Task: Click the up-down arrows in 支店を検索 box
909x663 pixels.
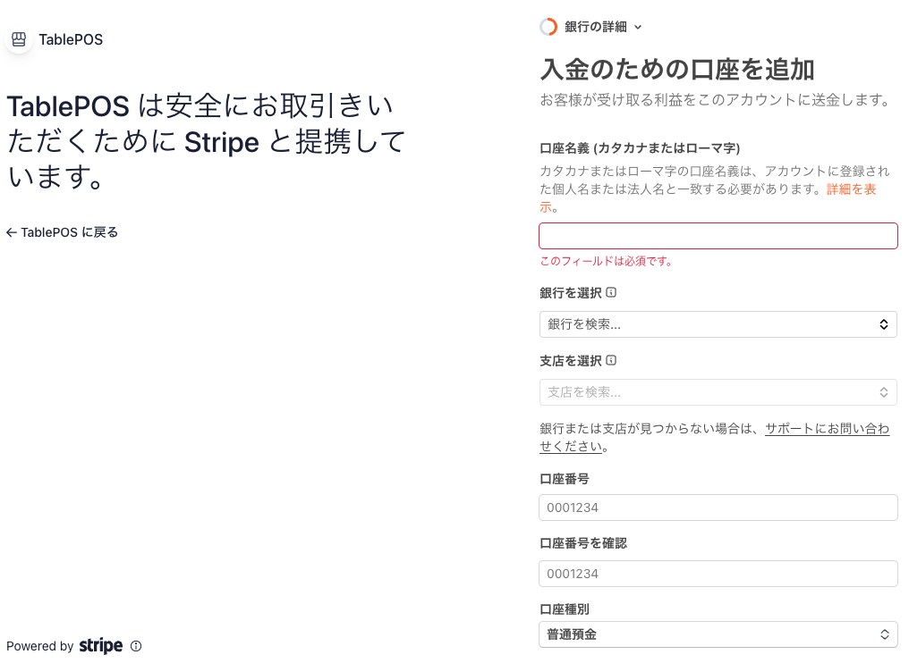Action: pyautogui.click(x=883, y=392)
